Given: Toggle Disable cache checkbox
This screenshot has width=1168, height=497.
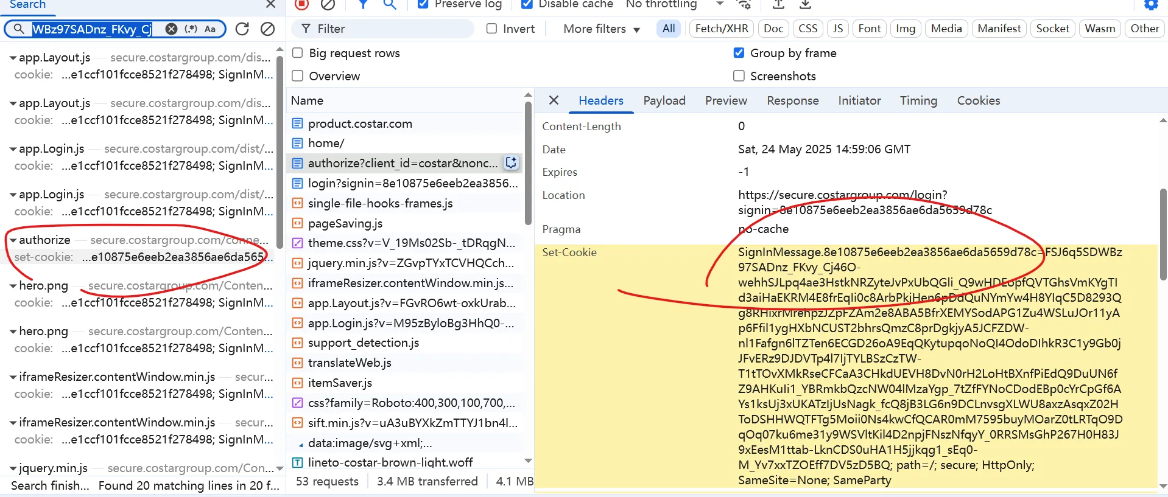Looking at the screenshot, I should click(527, 4).
